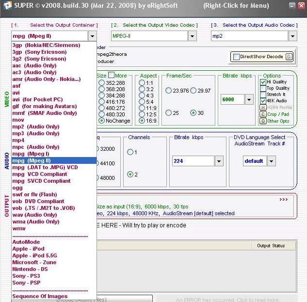307x302 pixels.
Task: Expand the video Bitrate 6000 dropdown
Action: click(249, 99)
